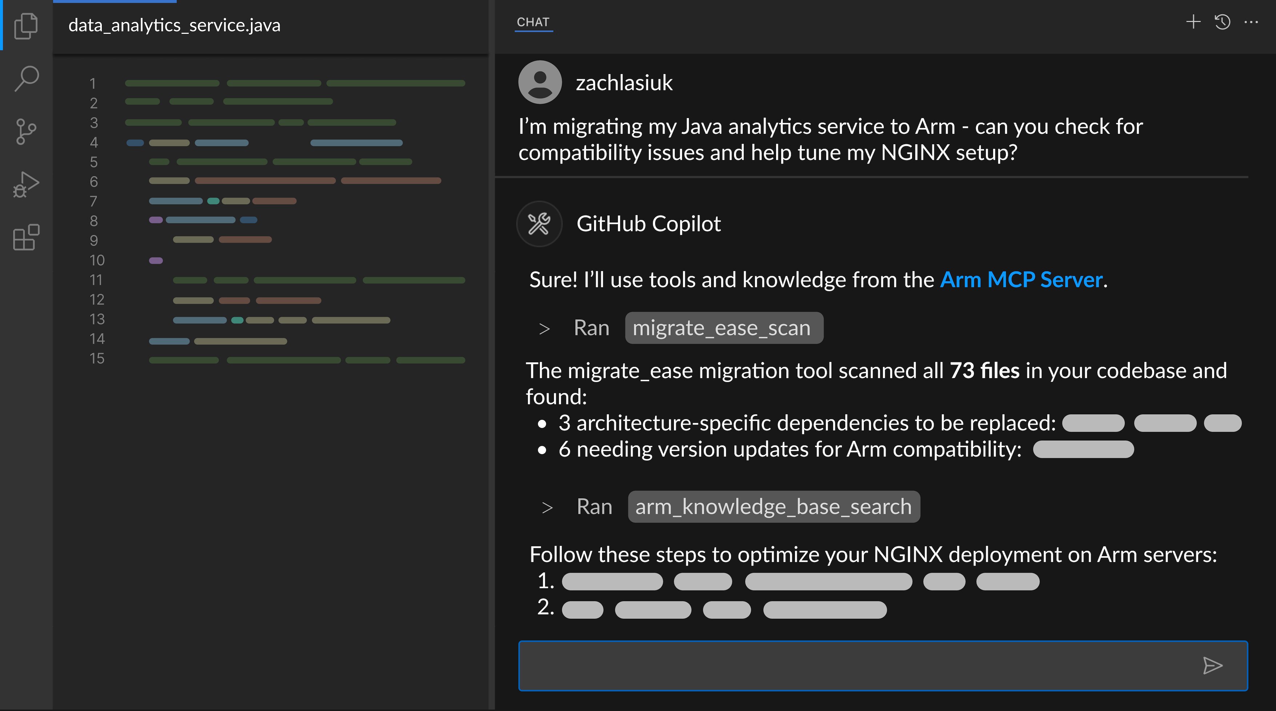Viewport: 1276px width, 711px height.
Task: Show chat history with the clock icon
Action: pyautogui.click(x=1222, y=22)
